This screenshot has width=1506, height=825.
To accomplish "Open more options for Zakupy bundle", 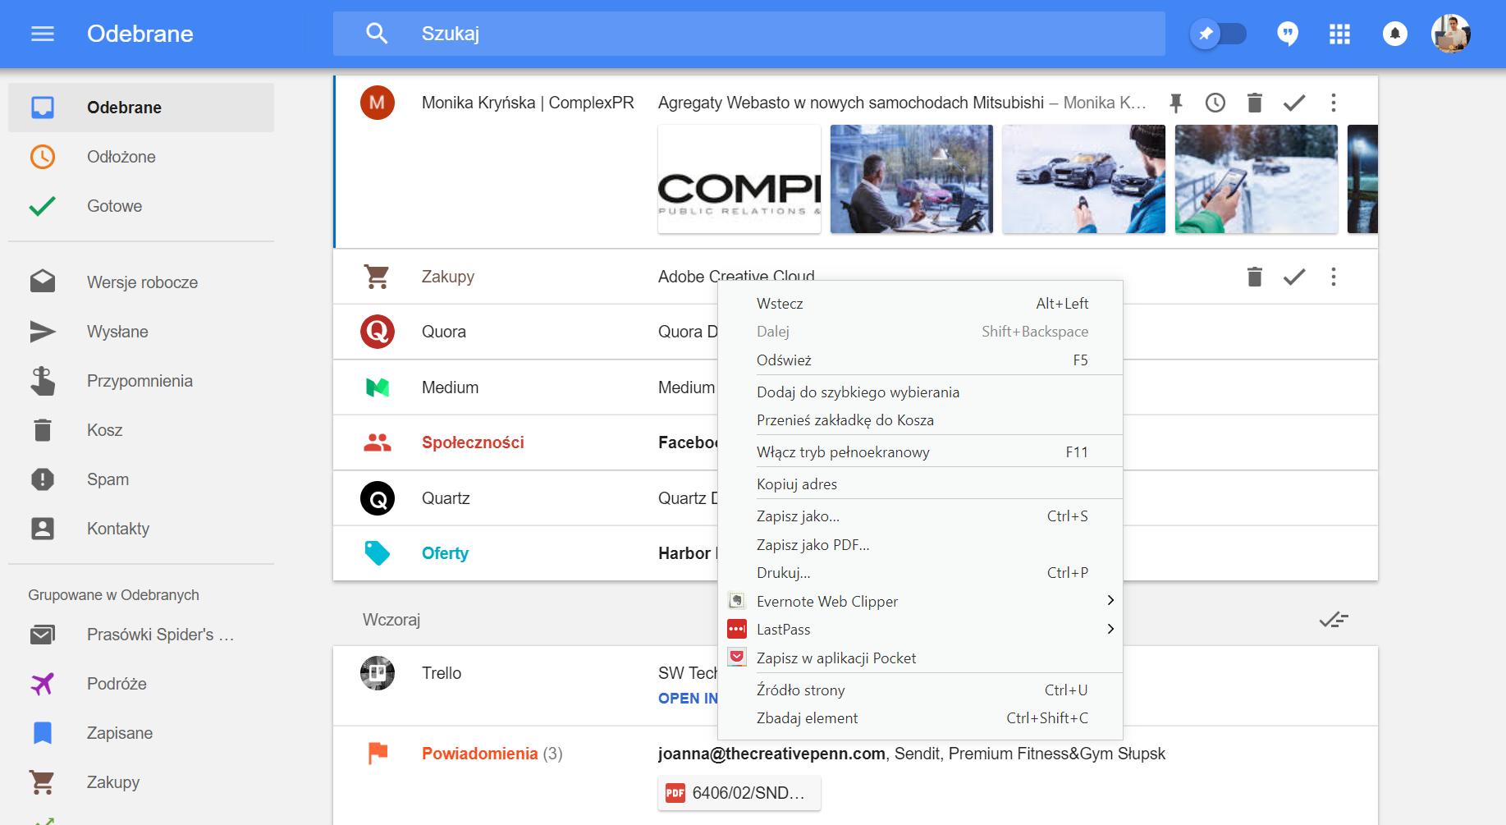I will coord(1334,277).
